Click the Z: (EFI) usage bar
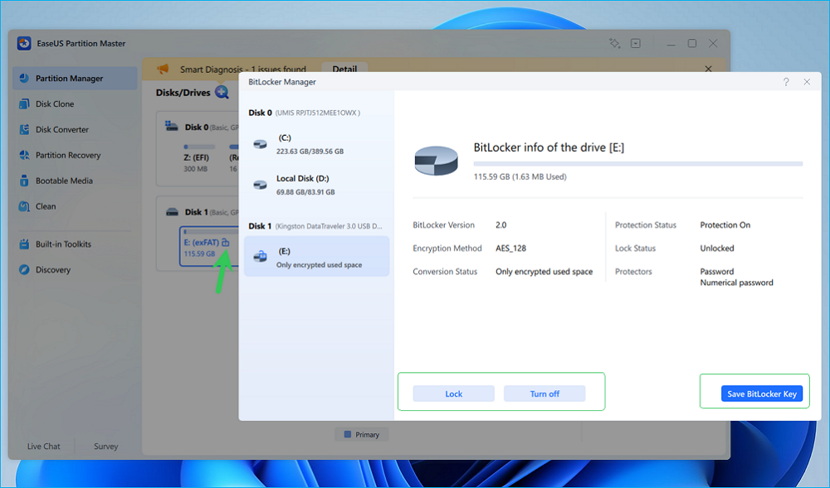 coord(199,147)
